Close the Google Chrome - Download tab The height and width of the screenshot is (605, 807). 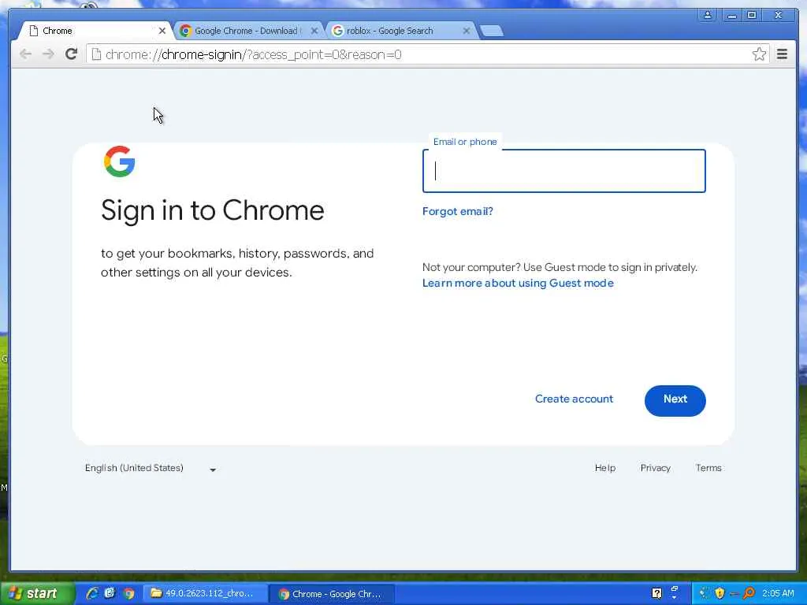coord(314,31)
